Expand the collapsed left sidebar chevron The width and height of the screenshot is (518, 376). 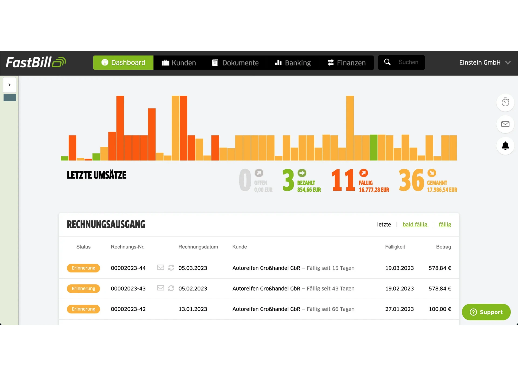(9, 85)
